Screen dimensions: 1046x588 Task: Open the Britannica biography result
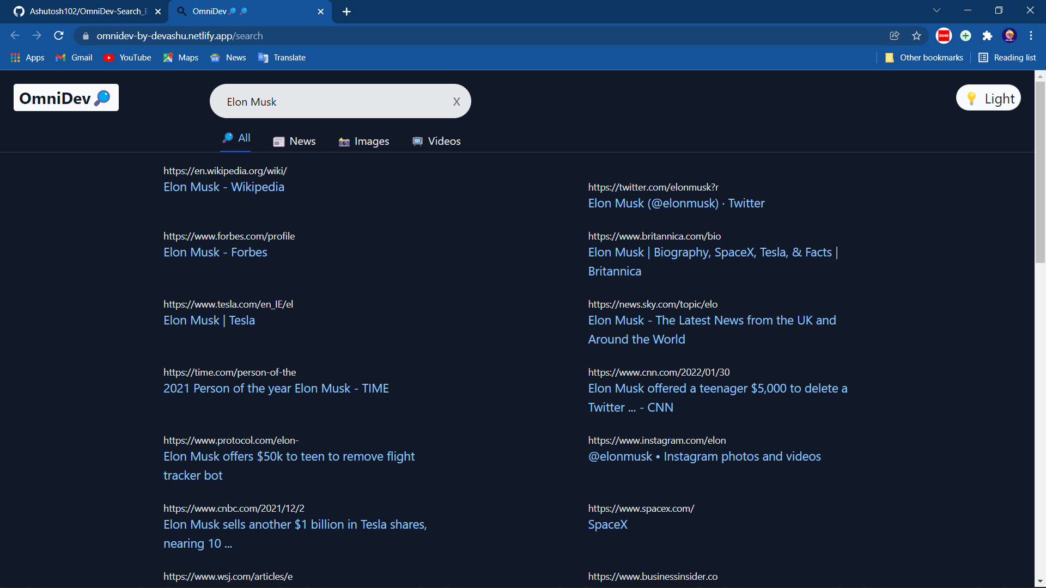(x=713, y=261)
